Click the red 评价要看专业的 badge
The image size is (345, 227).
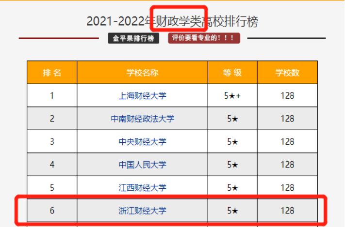pos(204,38)
